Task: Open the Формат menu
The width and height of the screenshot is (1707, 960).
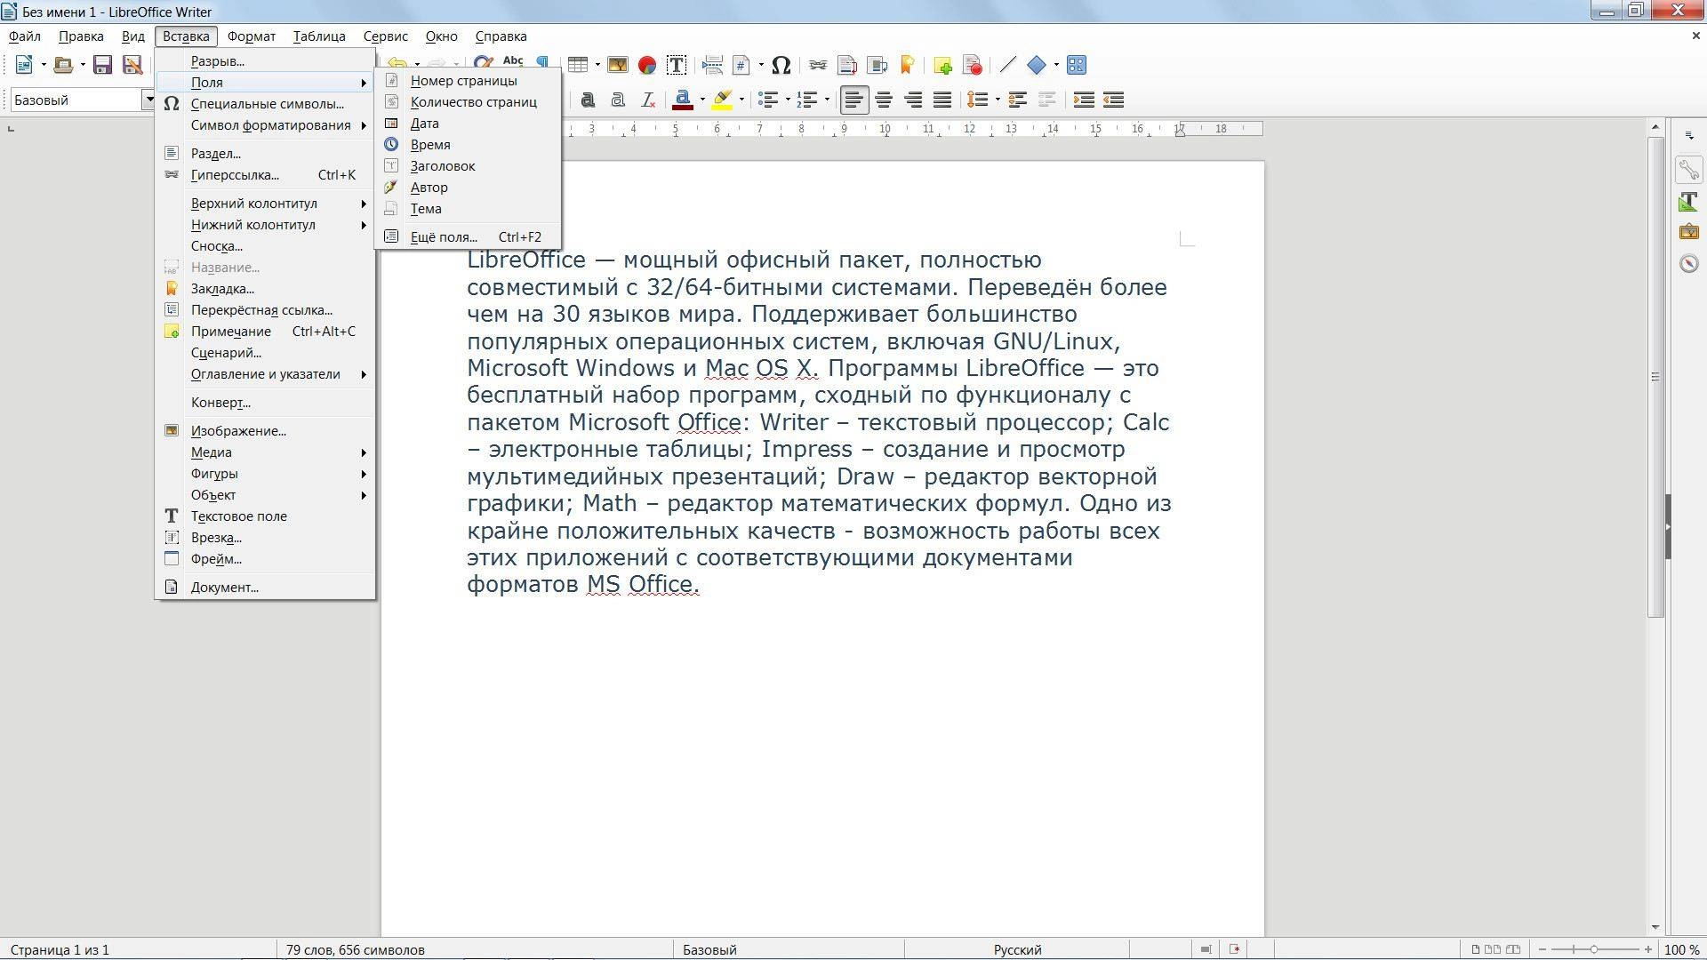Action: coord(251,36)
